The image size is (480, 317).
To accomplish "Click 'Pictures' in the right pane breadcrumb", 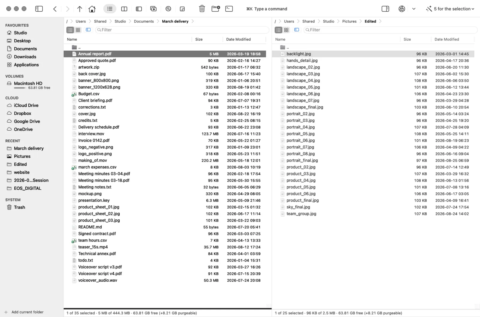I will tap(349, 21).
